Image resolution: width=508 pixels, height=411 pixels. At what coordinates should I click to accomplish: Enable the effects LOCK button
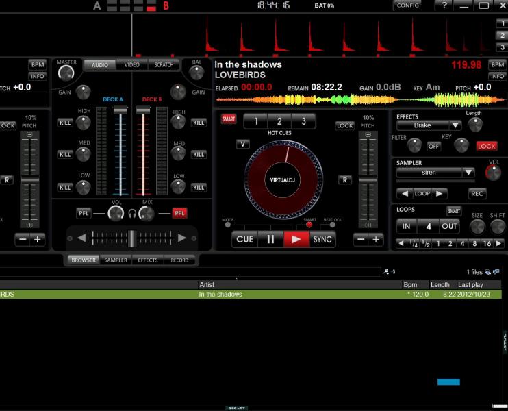point(487,146)
